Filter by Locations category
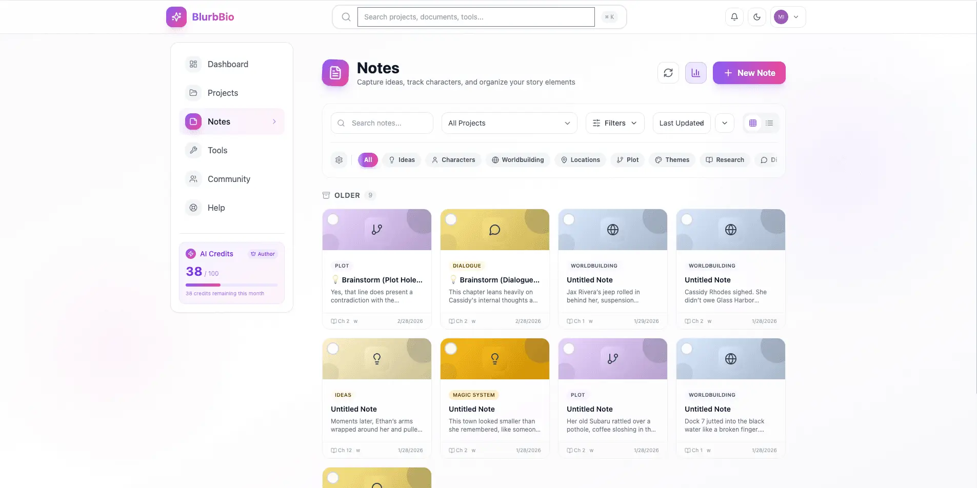Image resolution: width=977 pixels, height=488 pixels. [580, 160]
